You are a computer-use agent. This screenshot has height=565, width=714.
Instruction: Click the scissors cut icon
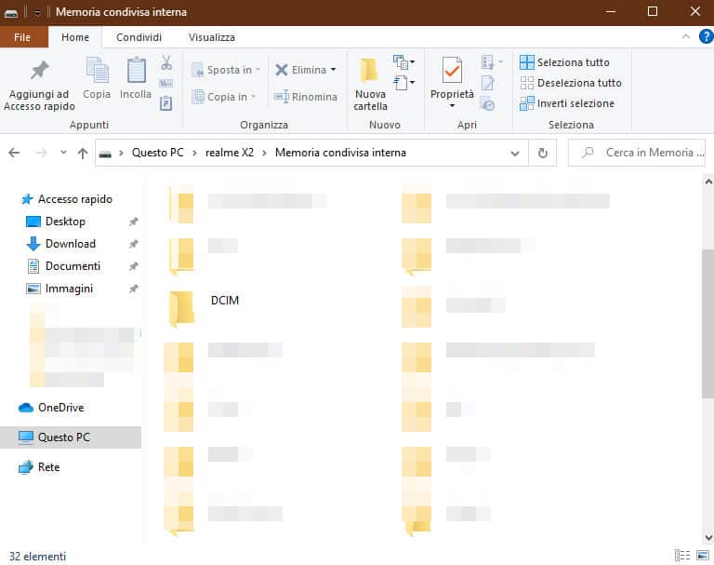pyautogui.click(x=166, y=63)
